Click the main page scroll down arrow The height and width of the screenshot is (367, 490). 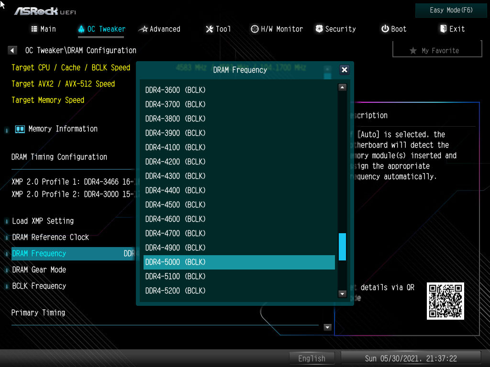(328, 327)
